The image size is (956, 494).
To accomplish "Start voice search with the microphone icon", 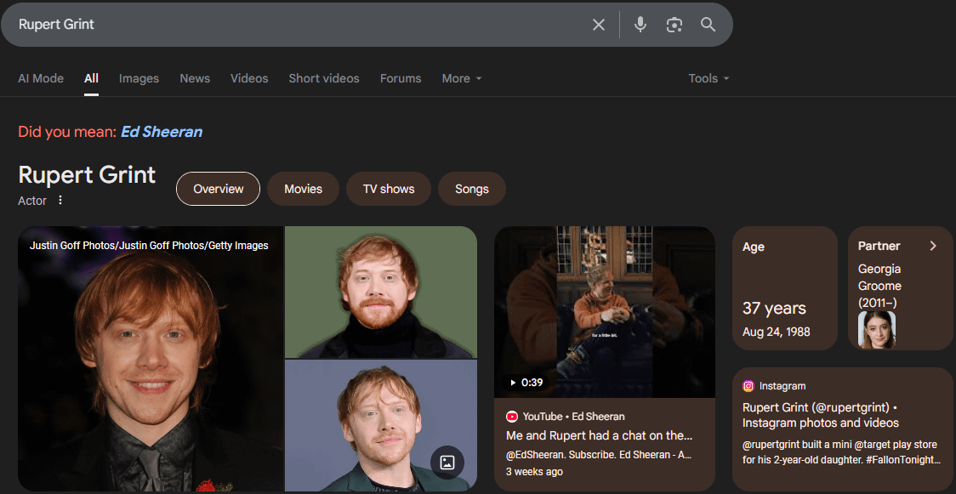I will coord(640,25).
